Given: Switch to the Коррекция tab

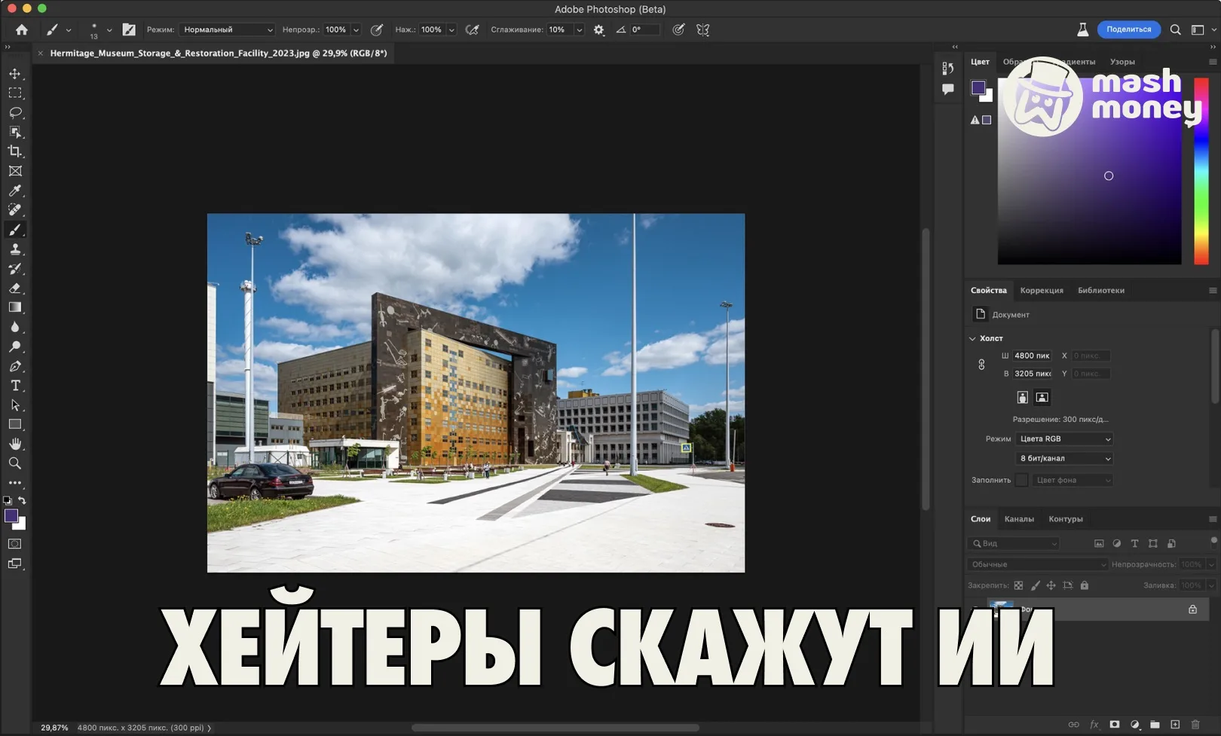Looking at the screenshot, I should point(1042,291).
